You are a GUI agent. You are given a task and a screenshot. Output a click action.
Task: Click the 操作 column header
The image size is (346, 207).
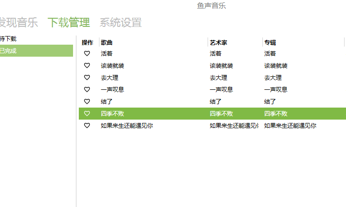tap(87, 42)
